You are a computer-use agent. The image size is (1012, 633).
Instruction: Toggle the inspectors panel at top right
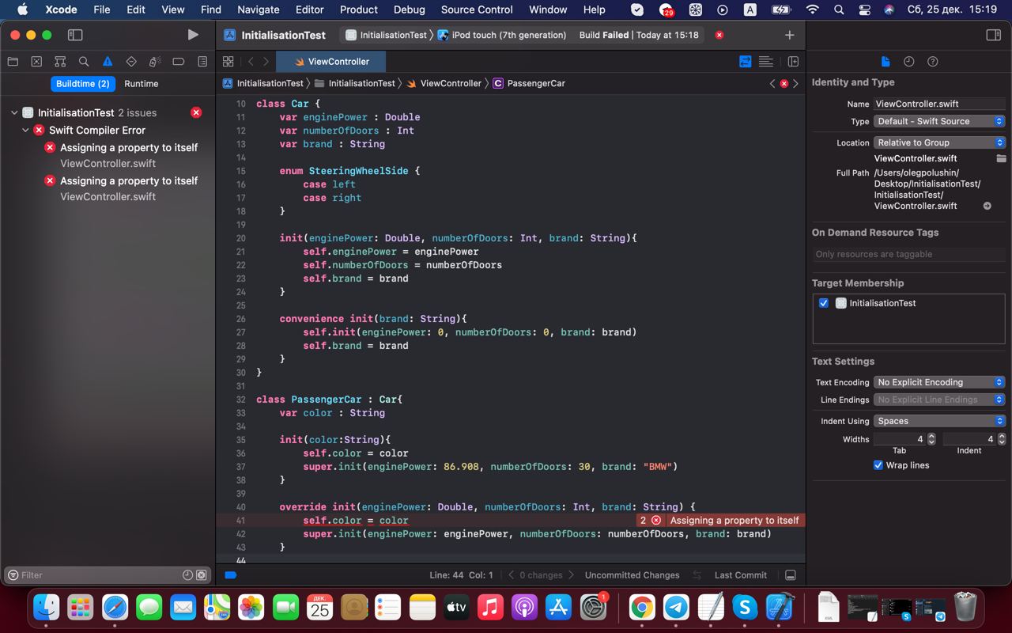pos(994,35)
